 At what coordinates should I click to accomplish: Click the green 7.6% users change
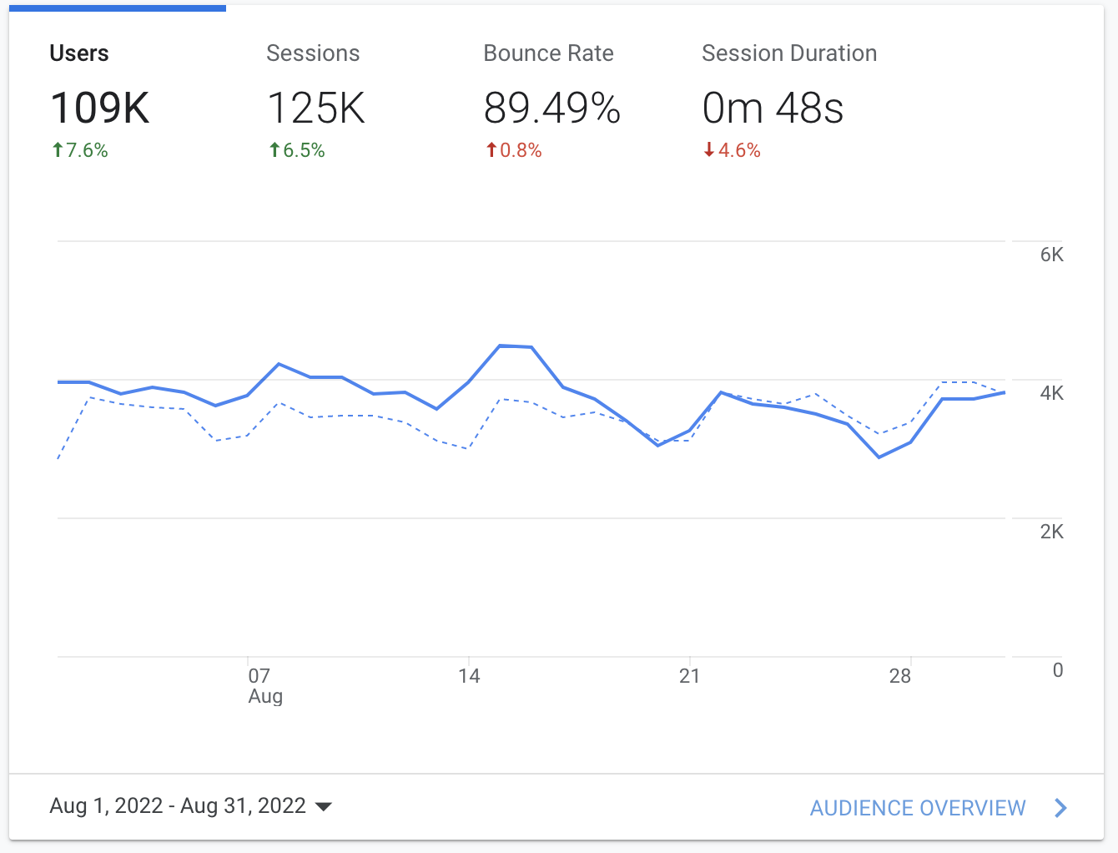(80, 150)
